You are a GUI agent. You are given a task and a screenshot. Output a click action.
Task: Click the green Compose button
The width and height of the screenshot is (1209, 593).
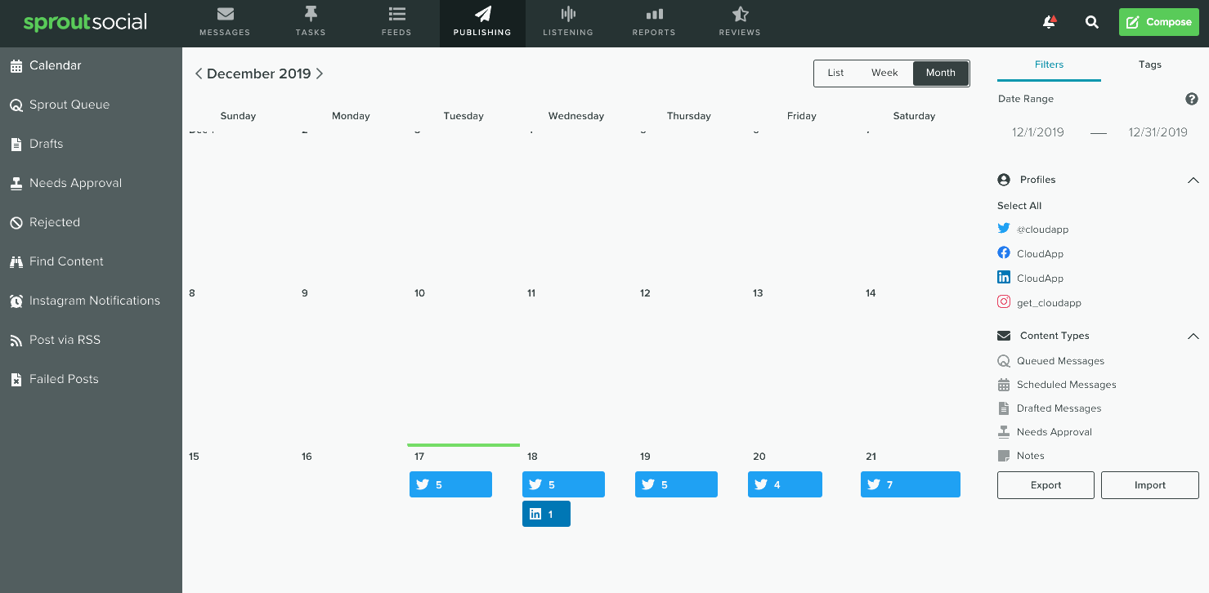[x=1159, y=22]
